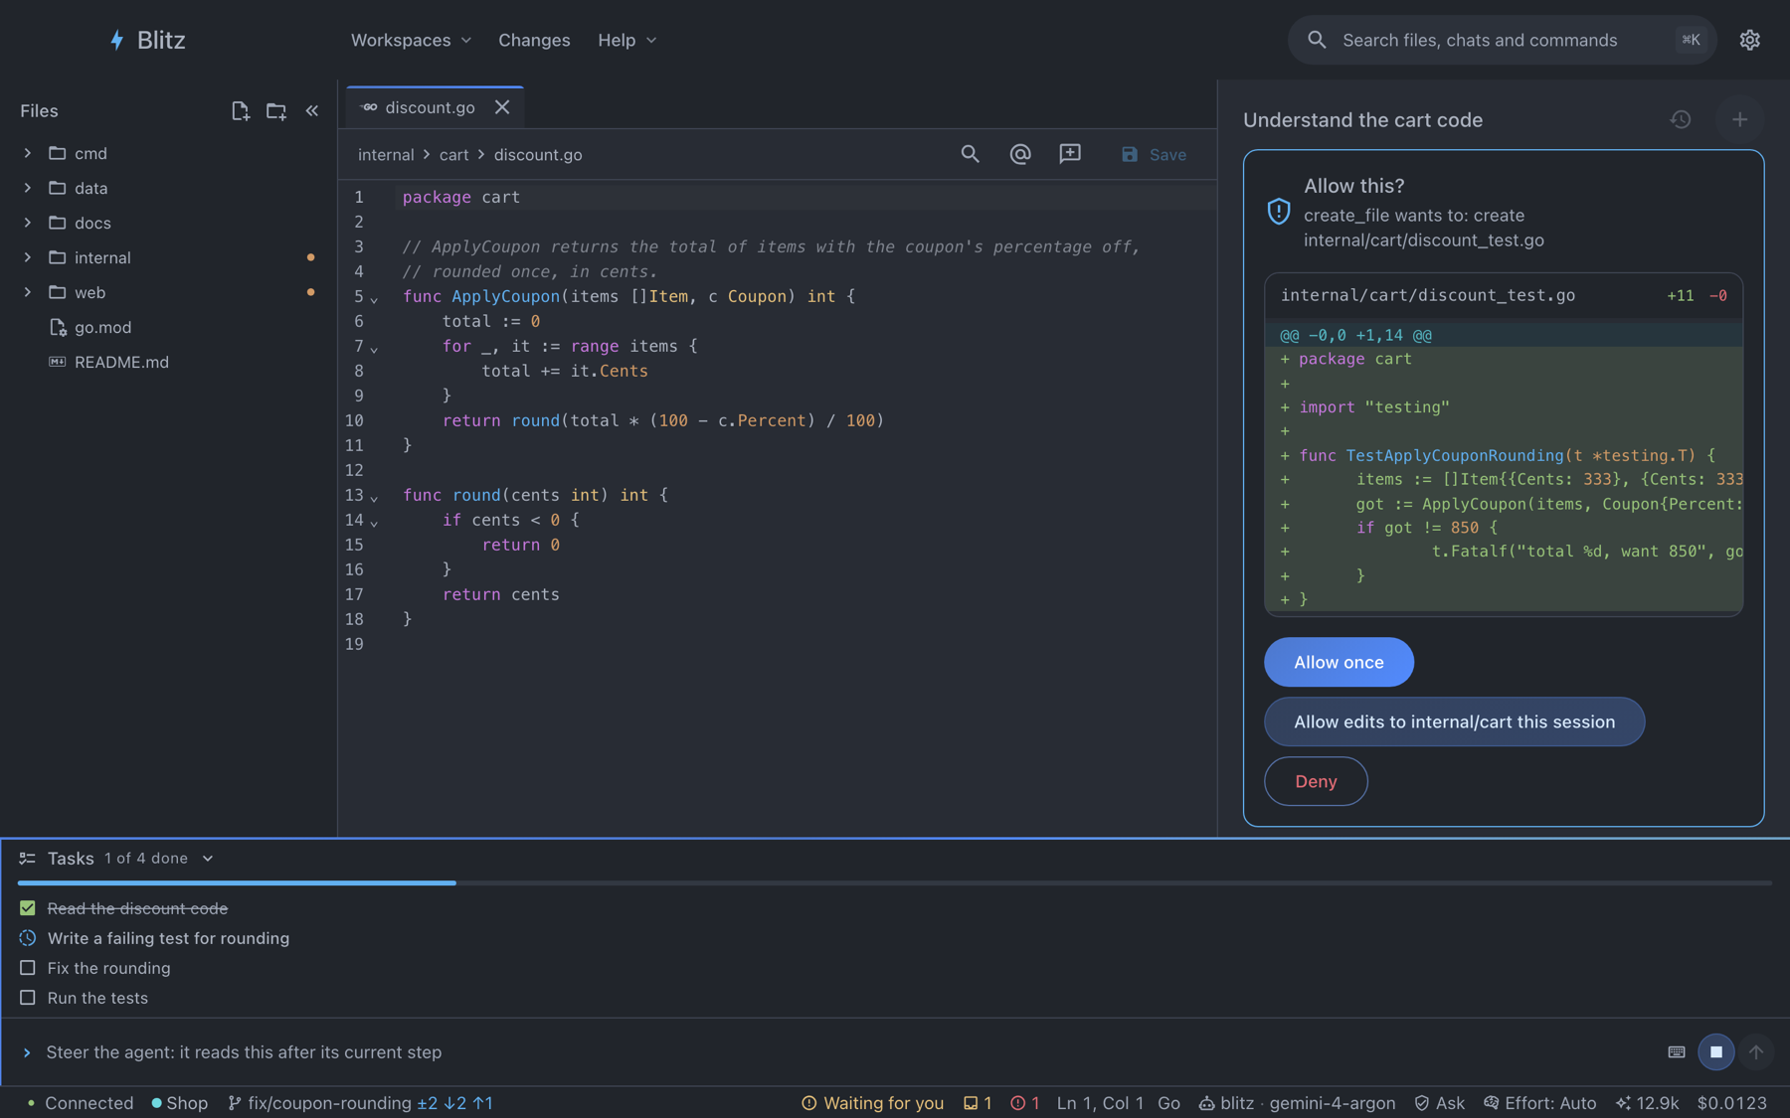This screenshot has width=1790, height=1118.
Task: Collapse the Files sidebar with double-chevron icon
Action: tap(312, 110)
